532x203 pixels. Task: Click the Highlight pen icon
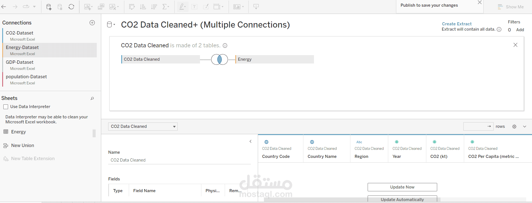tap(182, 7)
